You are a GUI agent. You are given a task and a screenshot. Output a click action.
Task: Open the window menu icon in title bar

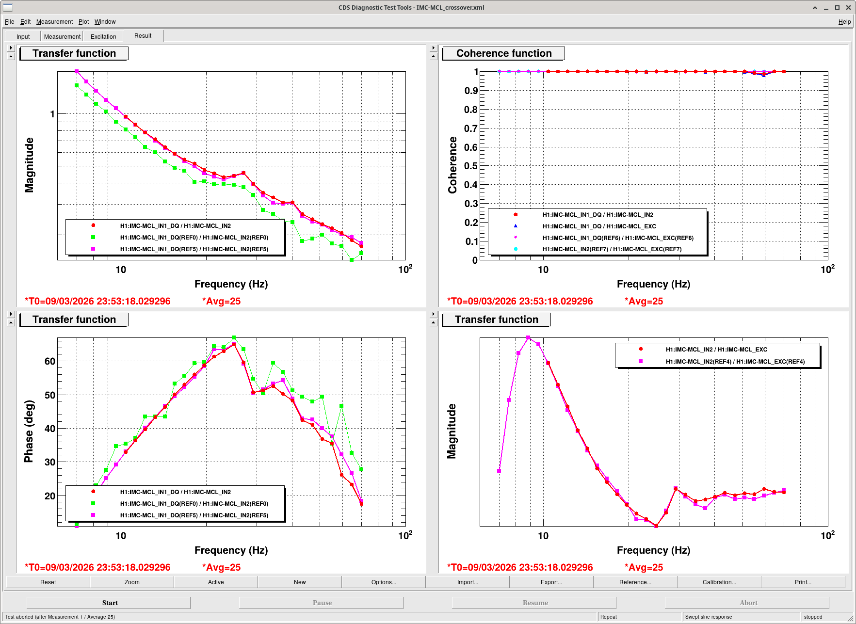(x=8, y=7)
